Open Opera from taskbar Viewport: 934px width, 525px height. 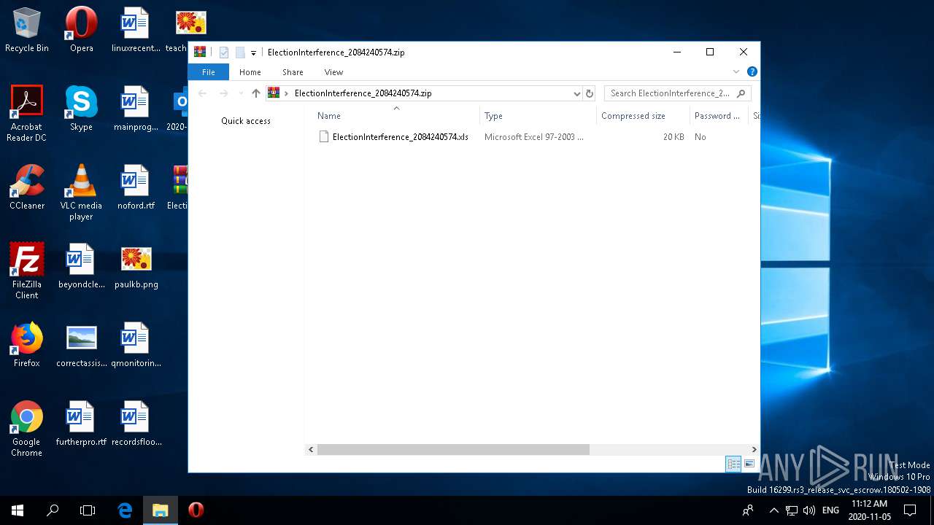[196, 510]
